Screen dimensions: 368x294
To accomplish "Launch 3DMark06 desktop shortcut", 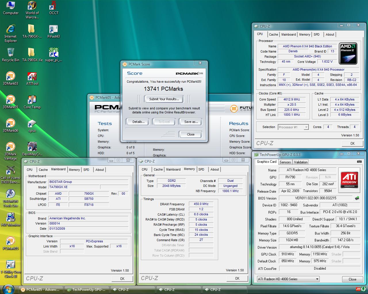I will pyautogui.click(x=10, y=125).
